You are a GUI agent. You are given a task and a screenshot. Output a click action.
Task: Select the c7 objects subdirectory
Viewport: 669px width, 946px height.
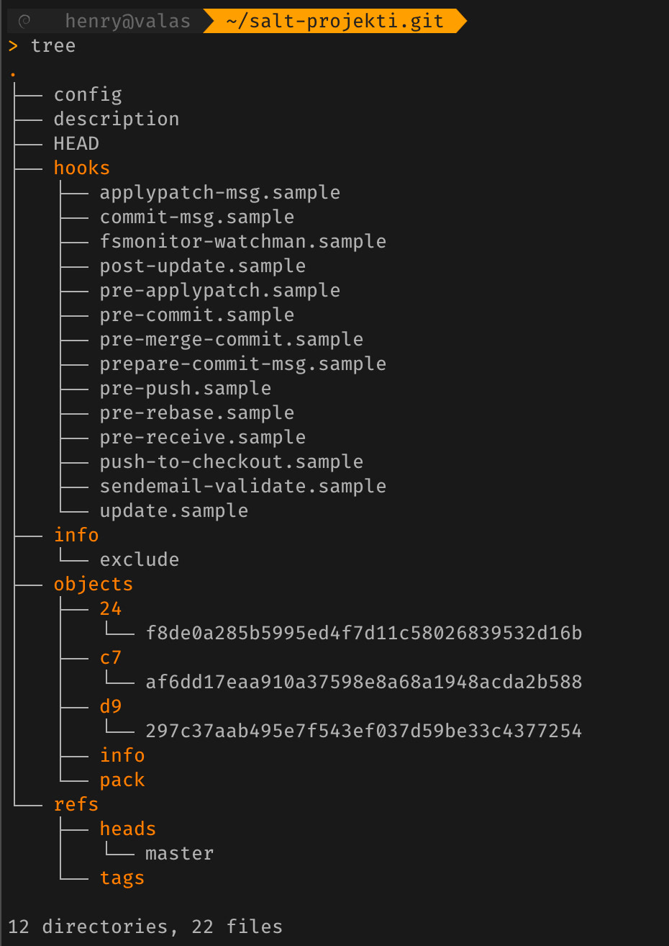pos(110,658)
